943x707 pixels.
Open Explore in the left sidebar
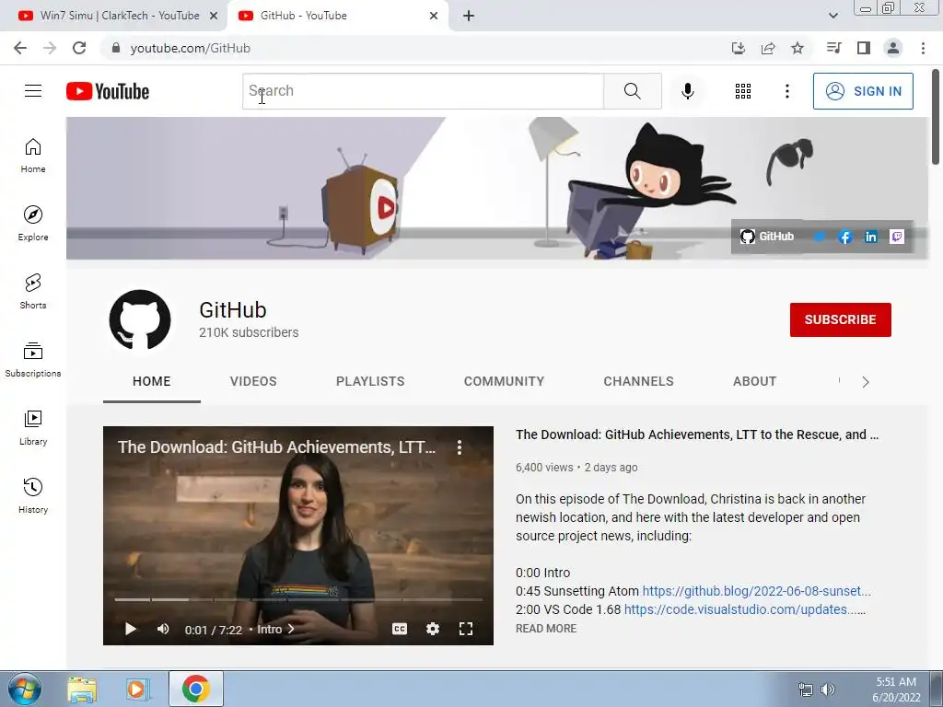(33, 224)
